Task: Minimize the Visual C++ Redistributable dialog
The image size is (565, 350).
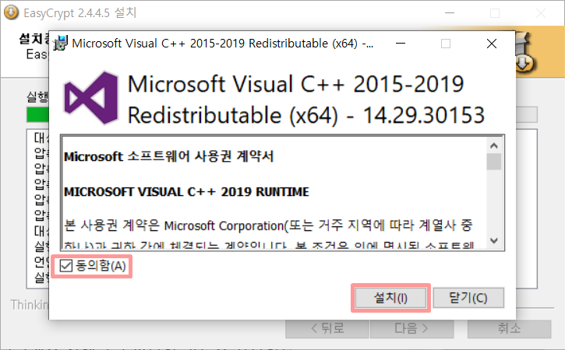Action: (x=401, y=44)
